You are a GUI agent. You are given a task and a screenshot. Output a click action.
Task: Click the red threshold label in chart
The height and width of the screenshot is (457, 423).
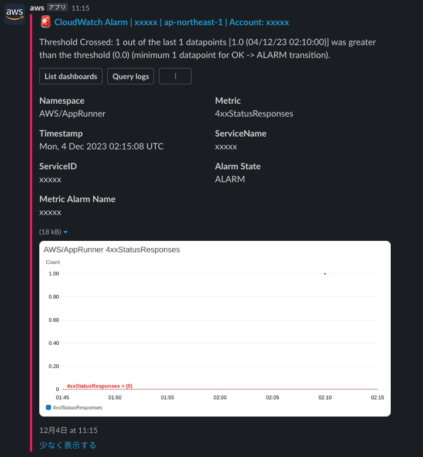coord(100,386)
